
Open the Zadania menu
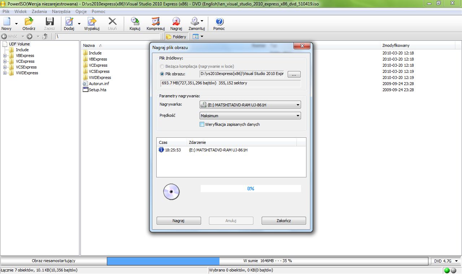click(x=39, y=12)
